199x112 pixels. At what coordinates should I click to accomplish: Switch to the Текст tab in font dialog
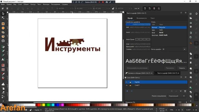(x=153, y=18)
